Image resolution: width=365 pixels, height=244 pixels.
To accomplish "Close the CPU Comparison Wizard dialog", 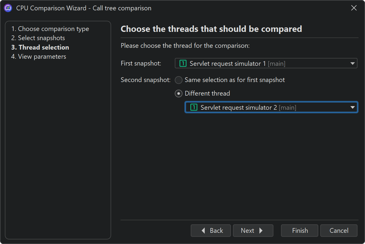I will [354, 8].
